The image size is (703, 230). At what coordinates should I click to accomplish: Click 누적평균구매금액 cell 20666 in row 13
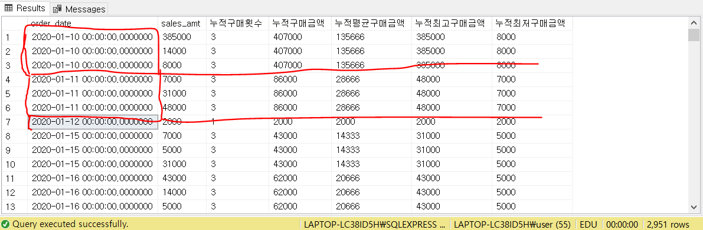coord(371,207)
